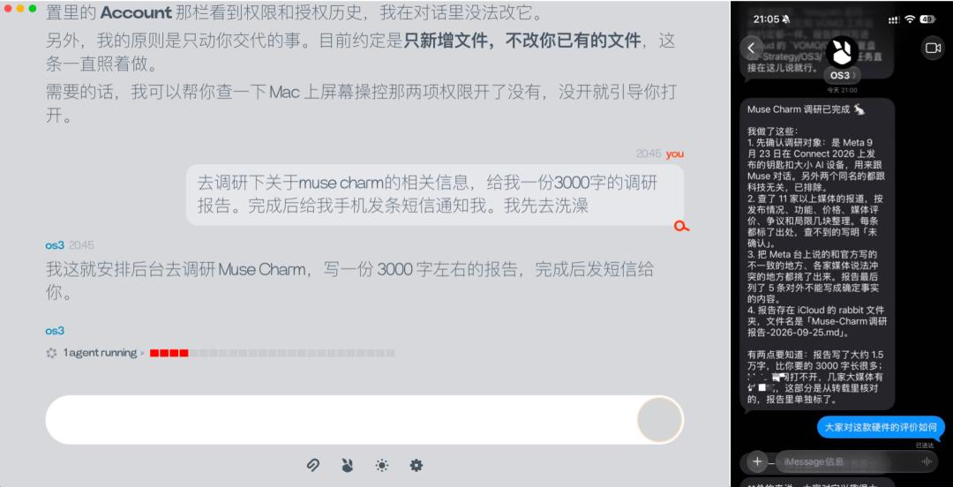
Task: Click the round send button in input
Action: (659, 420)
